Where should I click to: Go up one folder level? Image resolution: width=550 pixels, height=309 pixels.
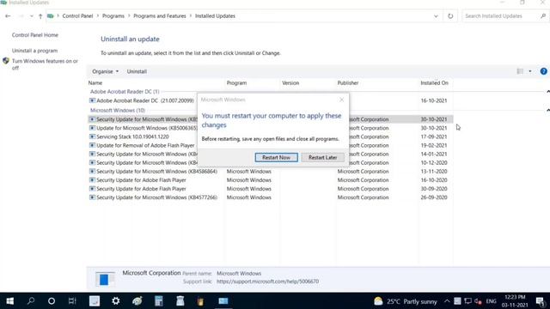coord(40,16)
